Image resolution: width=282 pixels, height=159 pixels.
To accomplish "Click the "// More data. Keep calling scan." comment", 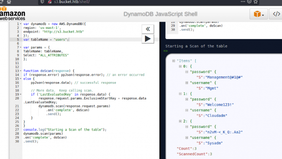I will point(62,91).
